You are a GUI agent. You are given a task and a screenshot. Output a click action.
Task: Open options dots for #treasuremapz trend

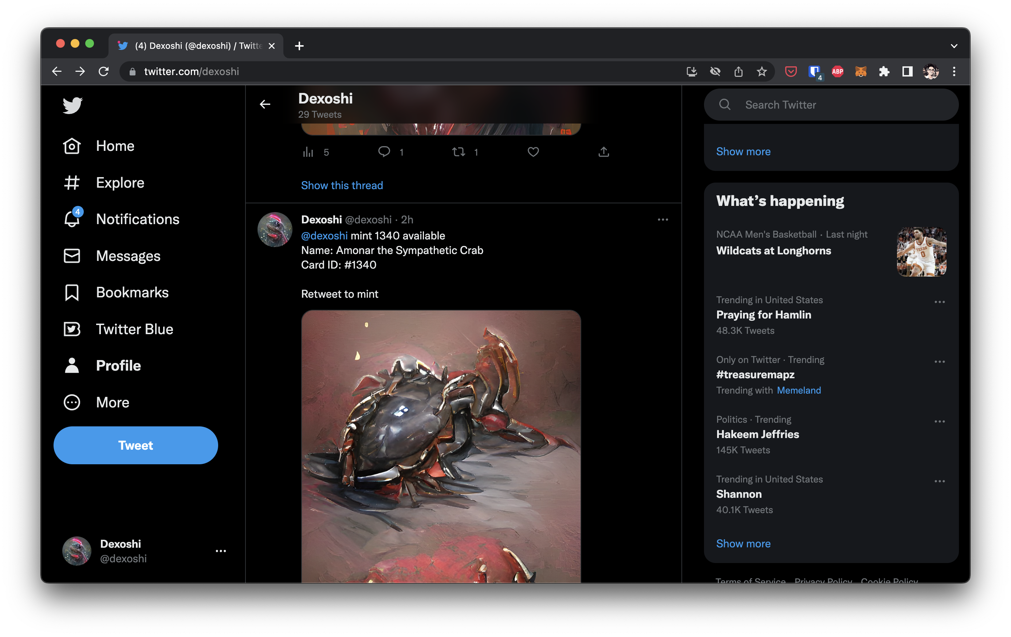coord(939,362)
